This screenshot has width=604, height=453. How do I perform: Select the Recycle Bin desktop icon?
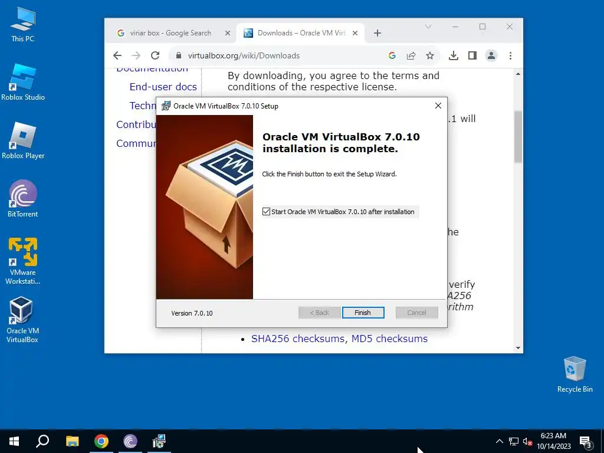coord(575,375)
